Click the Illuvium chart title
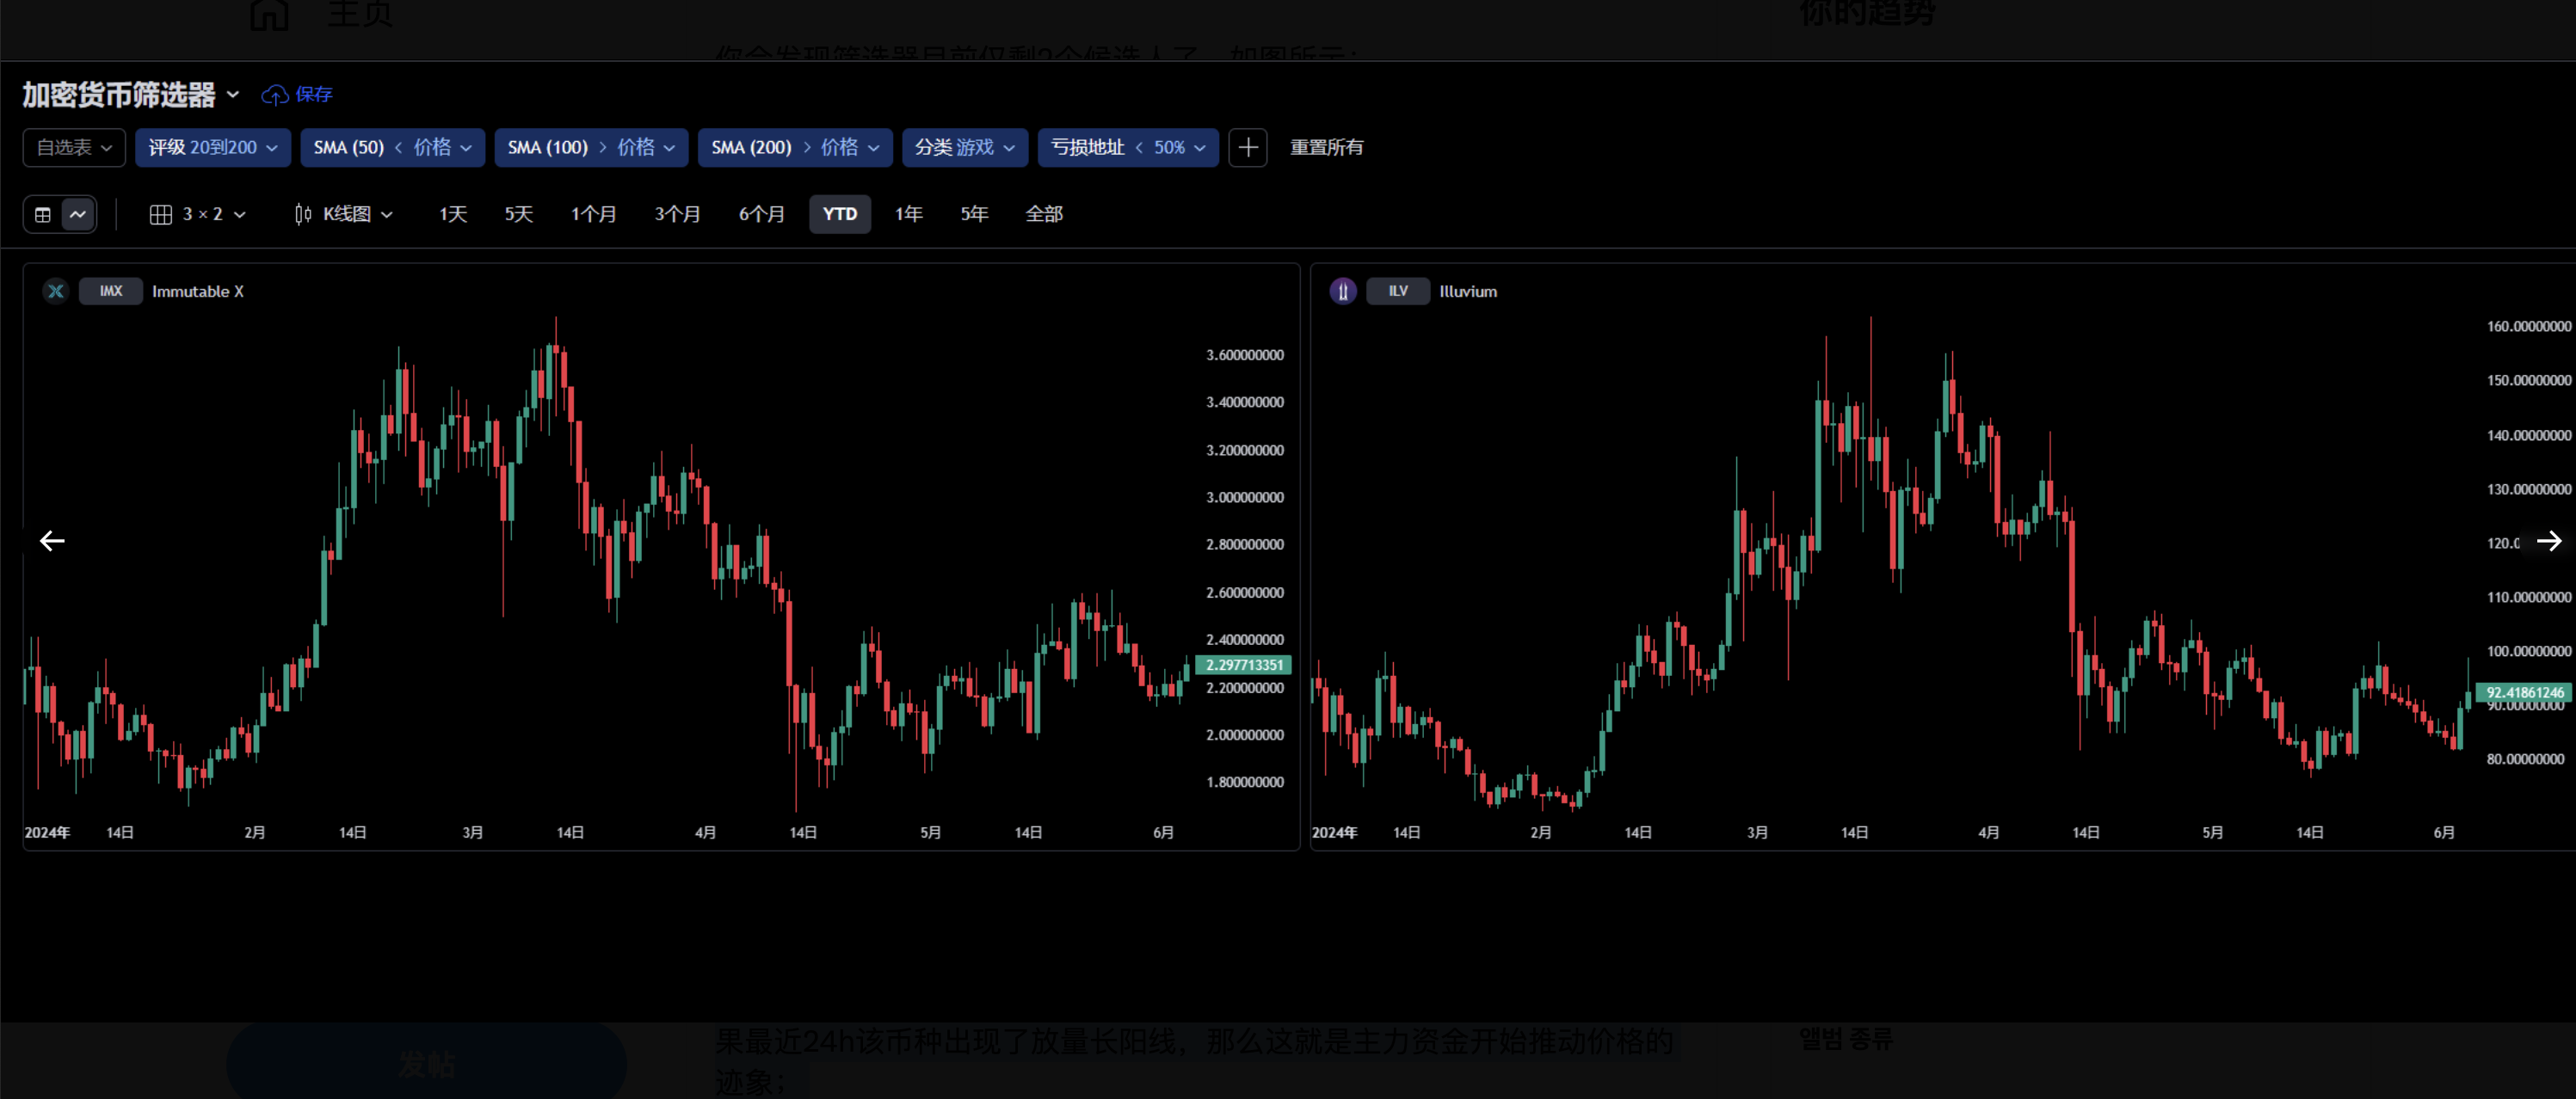This screenshot has width=2576, height=1099. click(x=1468, y=292)
